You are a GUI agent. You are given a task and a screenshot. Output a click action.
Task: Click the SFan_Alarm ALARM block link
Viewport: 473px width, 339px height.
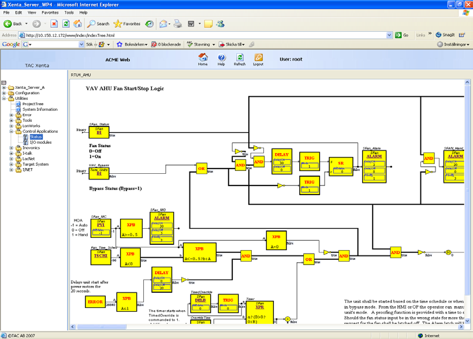(374, 157)
